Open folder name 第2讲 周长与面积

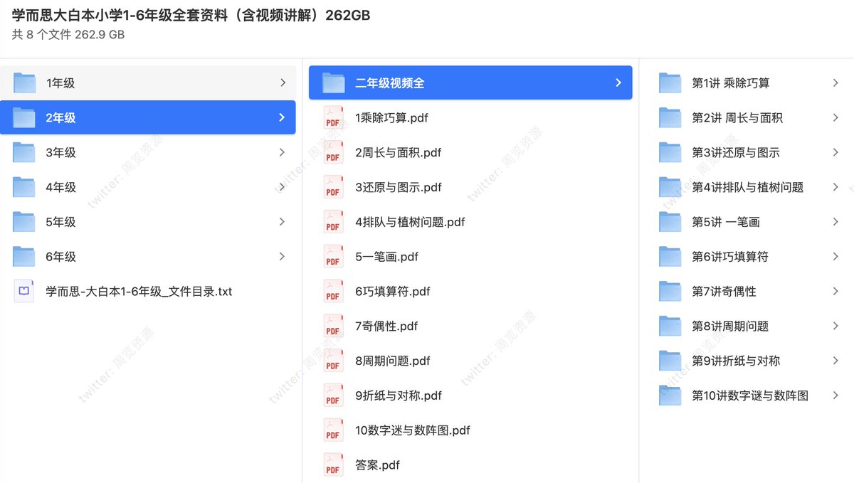pos(737,118)
